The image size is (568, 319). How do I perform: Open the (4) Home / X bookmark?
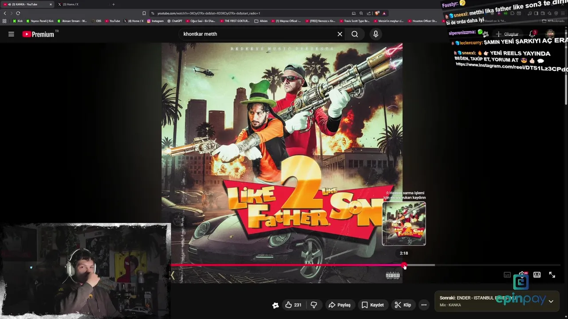pyautogui.click(x=134, y=21)
